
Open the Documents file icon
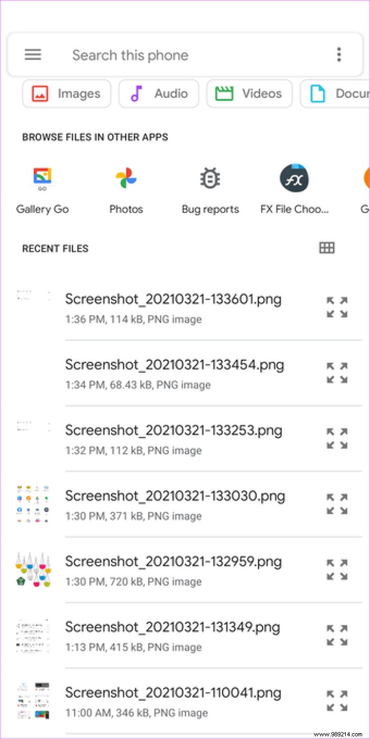point(317,93)
